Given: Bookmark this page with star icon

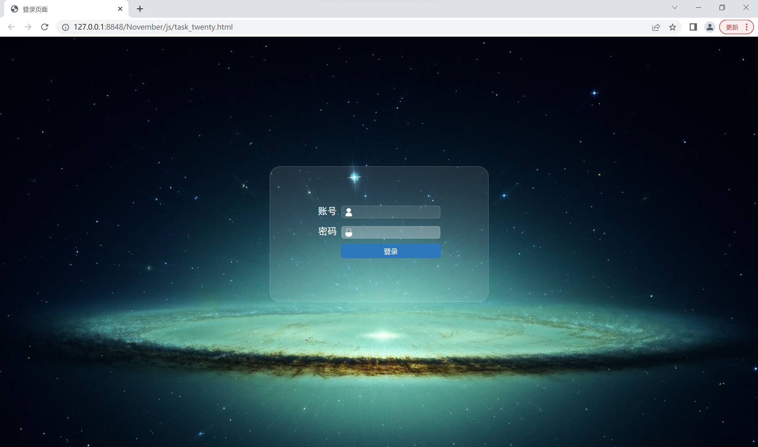Looking at the screenshot, I should pyautogui.click(x=672, y=28).
